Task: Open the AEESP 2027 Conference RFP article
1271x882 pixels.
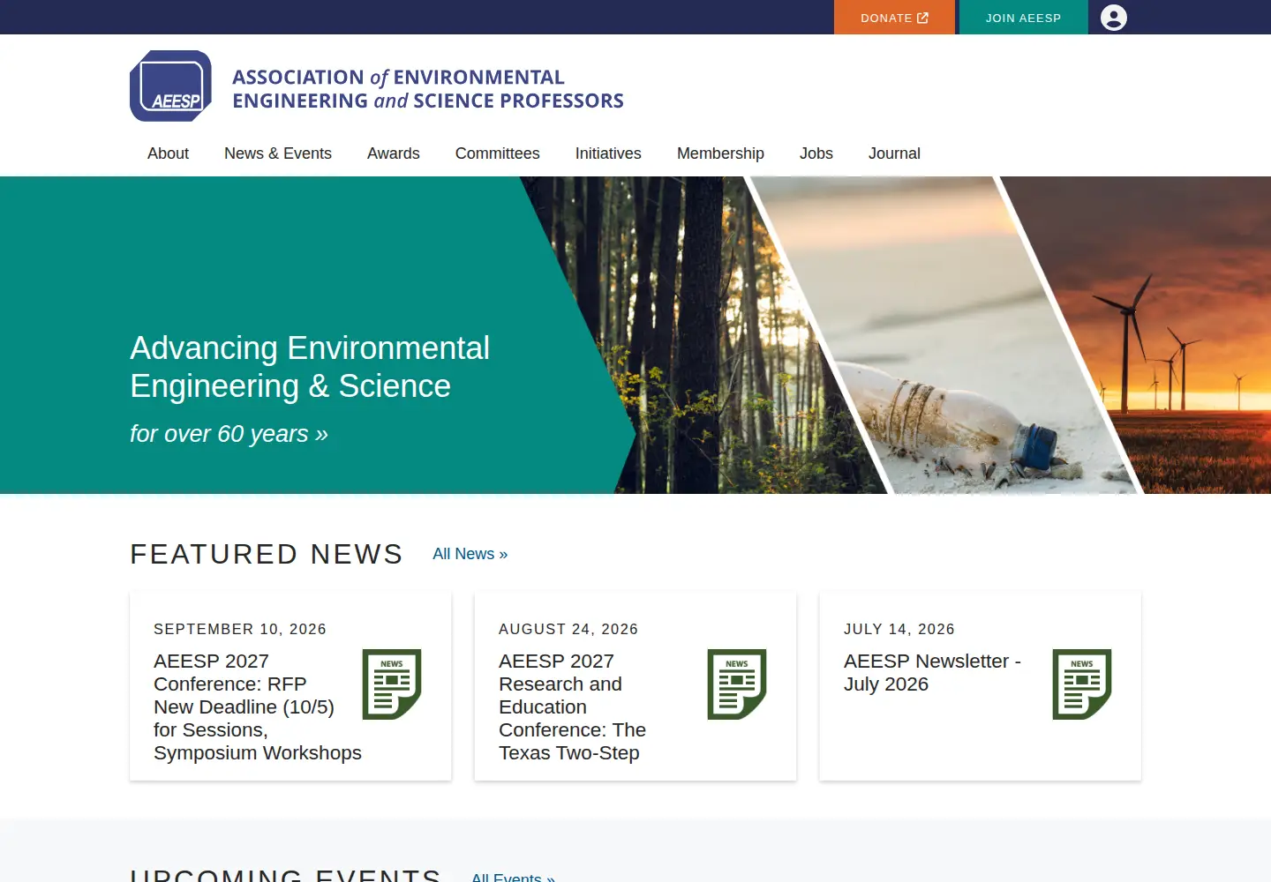Action: (x=258, y=706)
